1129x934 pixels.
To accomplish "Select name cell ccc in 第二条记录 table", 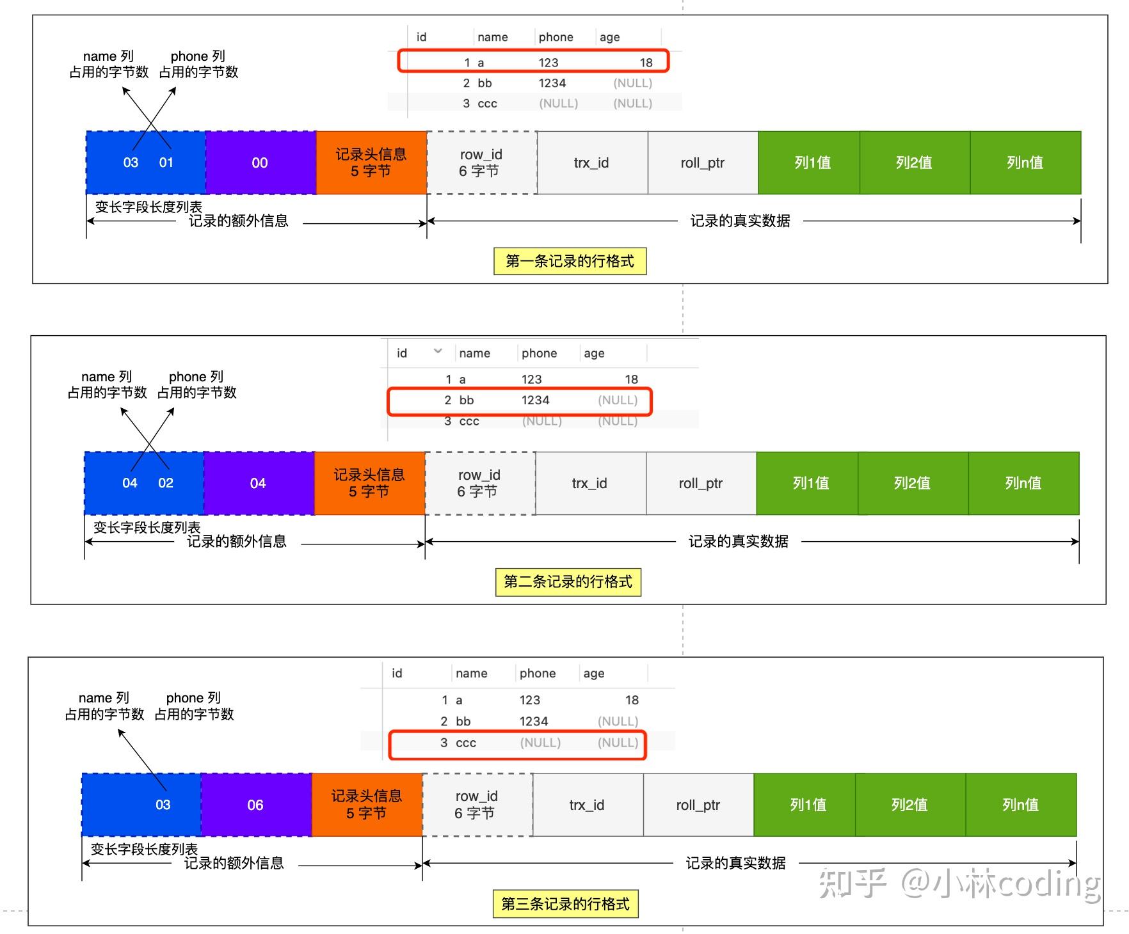I will coord(469,421).
